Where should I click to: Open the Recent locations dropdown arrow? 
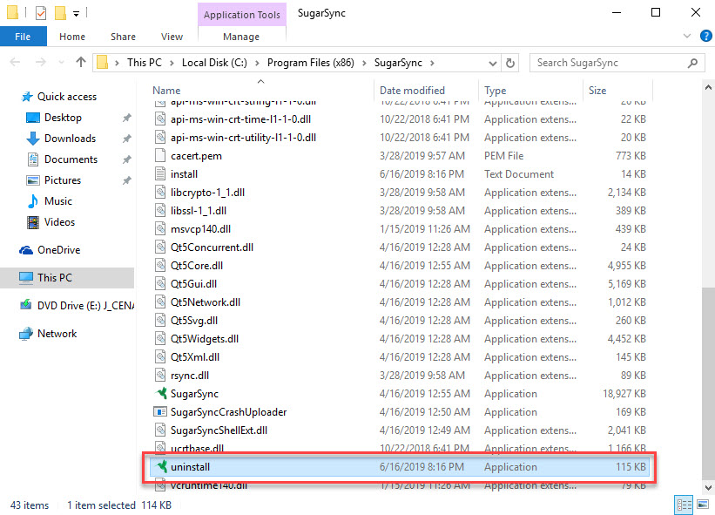[x=61, y=63]
